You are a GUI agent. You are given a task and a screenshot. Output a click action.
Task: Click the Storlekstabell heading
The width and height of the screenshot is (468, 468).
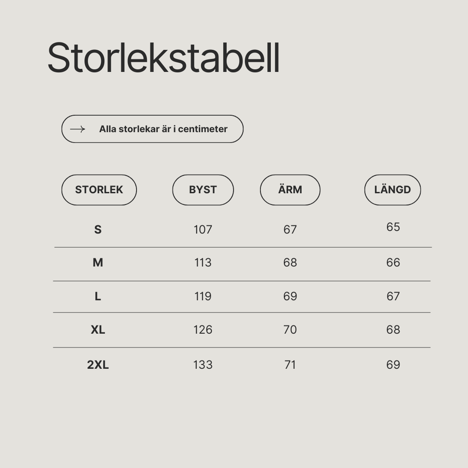[x=163, y=58]
